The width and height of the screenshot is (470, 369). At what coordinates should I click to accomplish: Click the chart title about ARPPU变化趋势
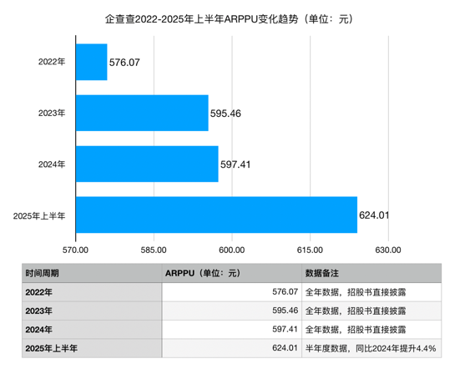pos(230,19)
